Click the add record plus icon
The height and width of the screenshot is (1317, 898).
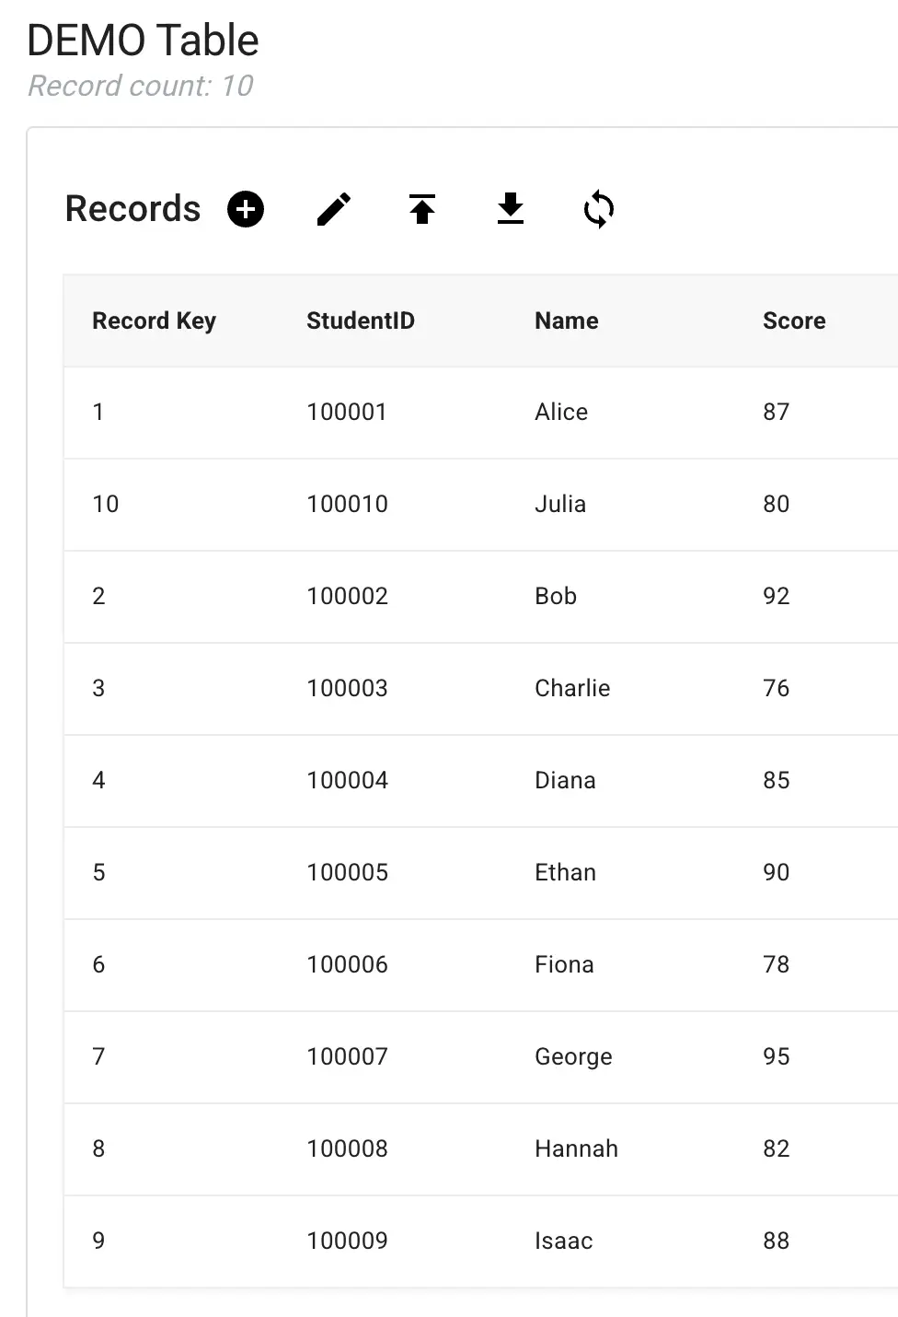point(246,209)
